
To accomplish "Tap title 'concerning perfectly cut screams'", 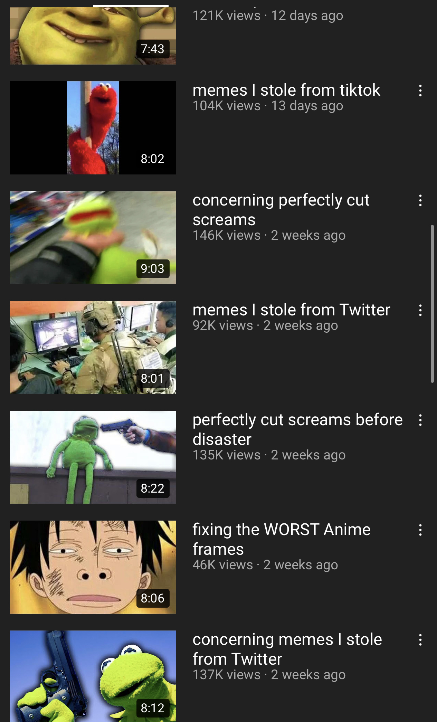I will [281, 210].
